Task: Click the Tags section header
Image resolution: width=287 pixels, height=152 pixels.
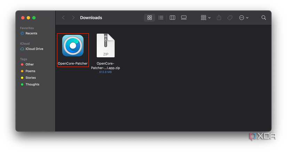Action: point(23,59)
